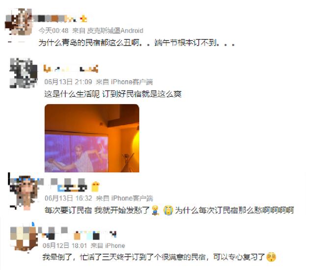
Task: Open the post about 青岛的民宿
Action: tap(136, 43)
